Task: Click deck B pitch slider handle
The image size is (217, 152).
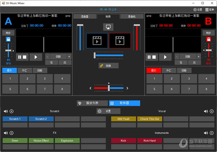Action: [x=209, y=50]
